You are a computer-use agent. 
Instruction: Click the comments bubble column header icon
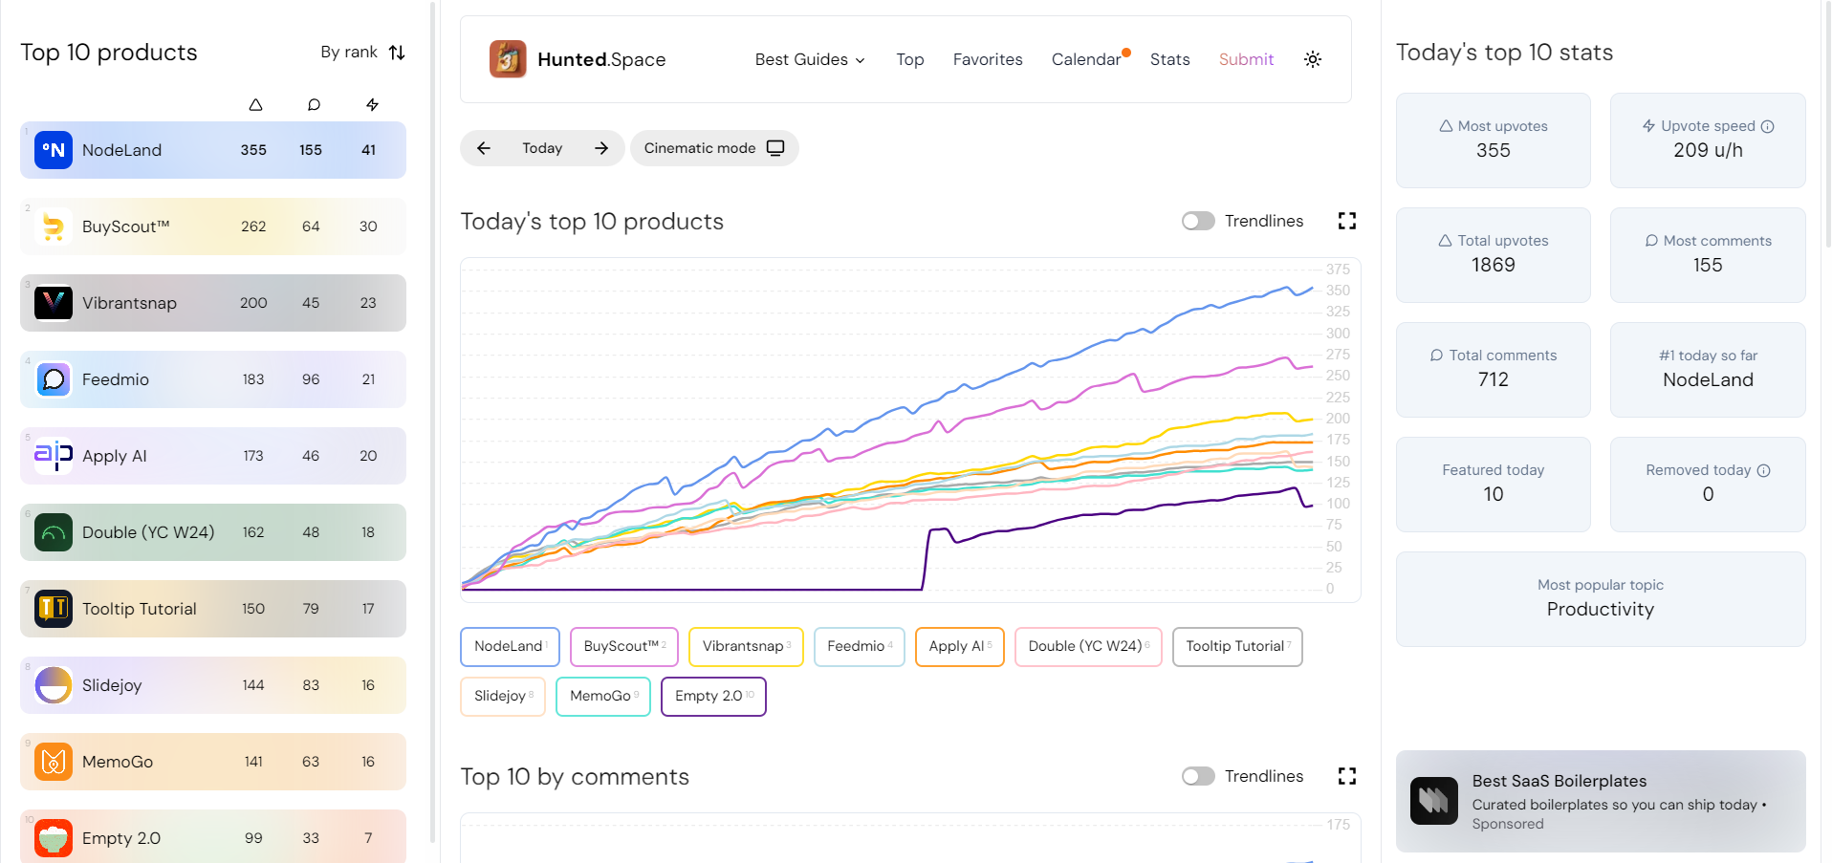click(x=314, y=104)
